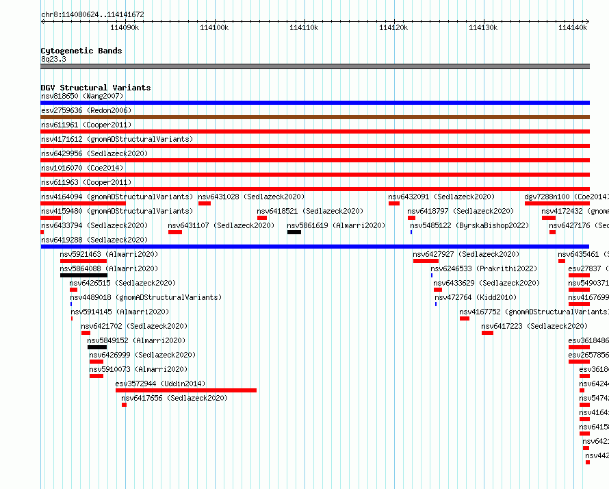Screen dimensions: 609x489
Task: Click the 114130k ruler tick label
Action: pyautogui.click(x=483, y=27)
